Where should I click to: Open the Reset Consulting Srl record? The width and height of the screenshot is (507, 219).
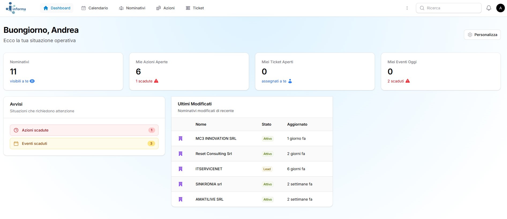point(213,154)
